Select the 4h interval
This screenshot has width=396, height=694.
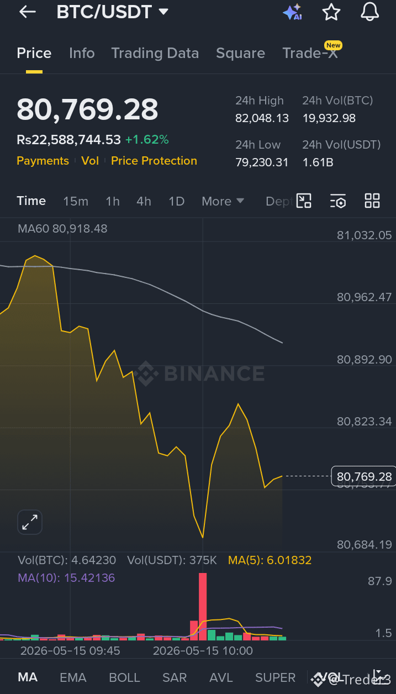point(144,201)
